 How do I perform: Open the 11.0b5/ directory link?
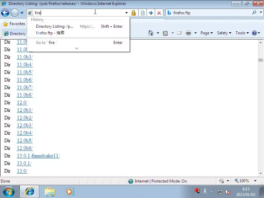25,72
